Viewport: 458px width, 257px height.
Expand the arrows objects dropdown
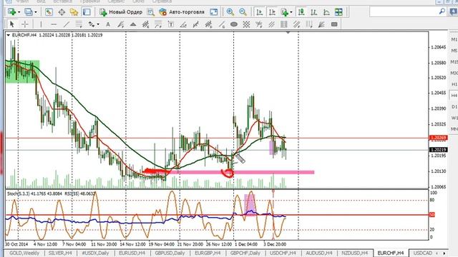98,24
